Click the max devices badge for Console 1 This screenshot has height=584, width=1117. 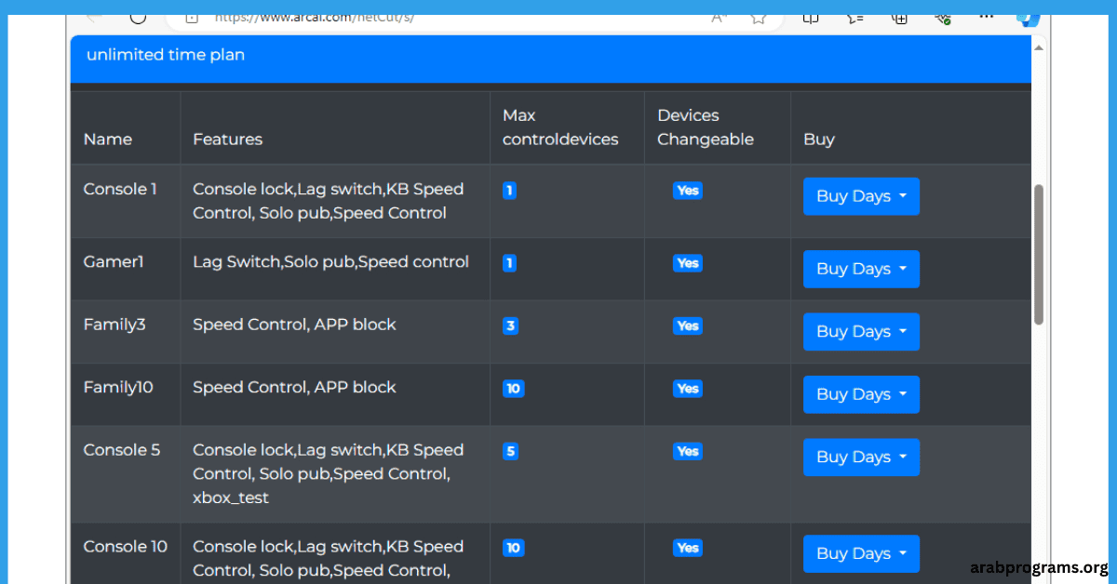(x=509, y=191)
